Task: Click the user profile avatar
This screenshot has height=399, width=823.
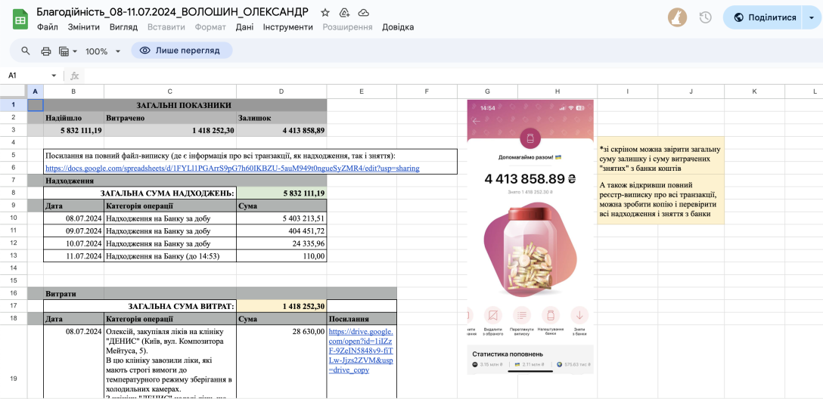Action: pyautogui.click(x=678, y=17)
